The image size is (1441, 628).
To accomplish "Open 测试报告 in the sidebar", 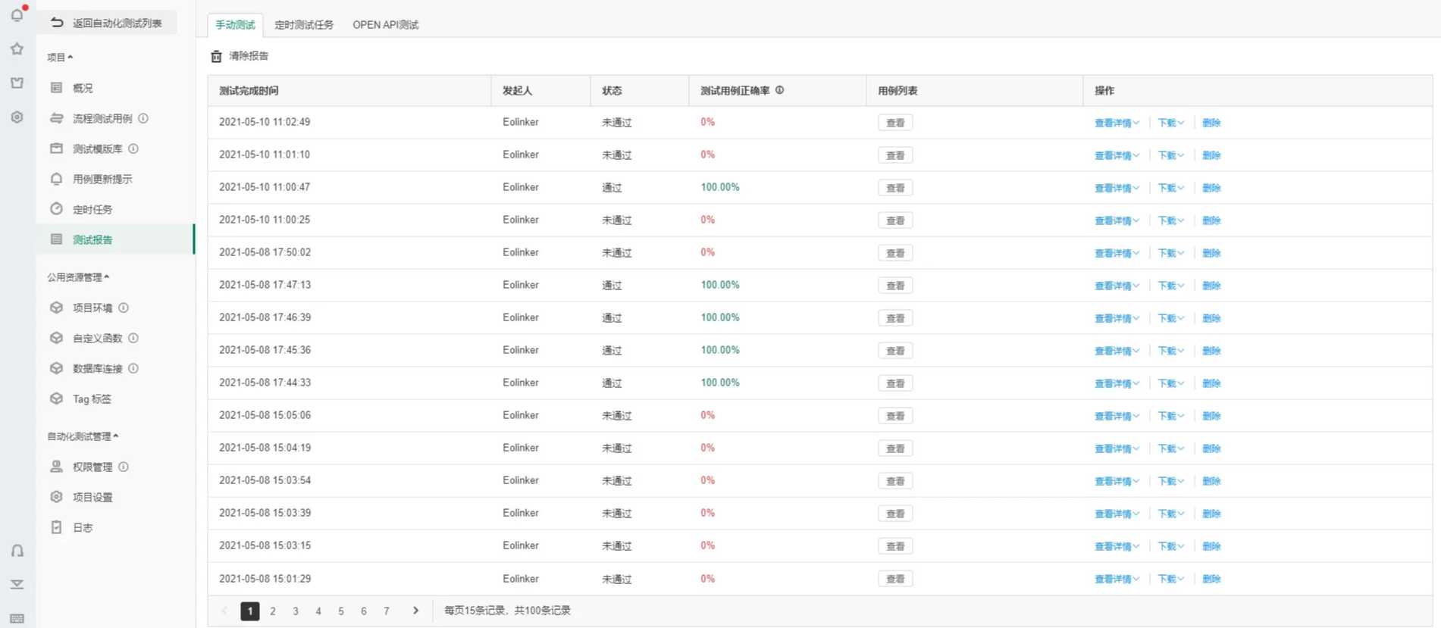I will coord(115,239).
